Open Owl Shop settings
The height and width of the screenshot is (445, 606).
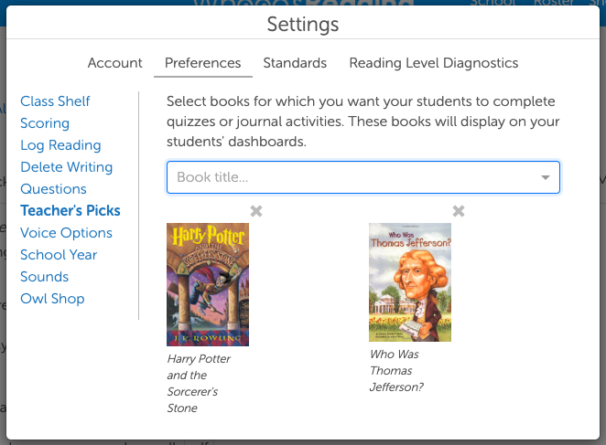coord(52,299)
